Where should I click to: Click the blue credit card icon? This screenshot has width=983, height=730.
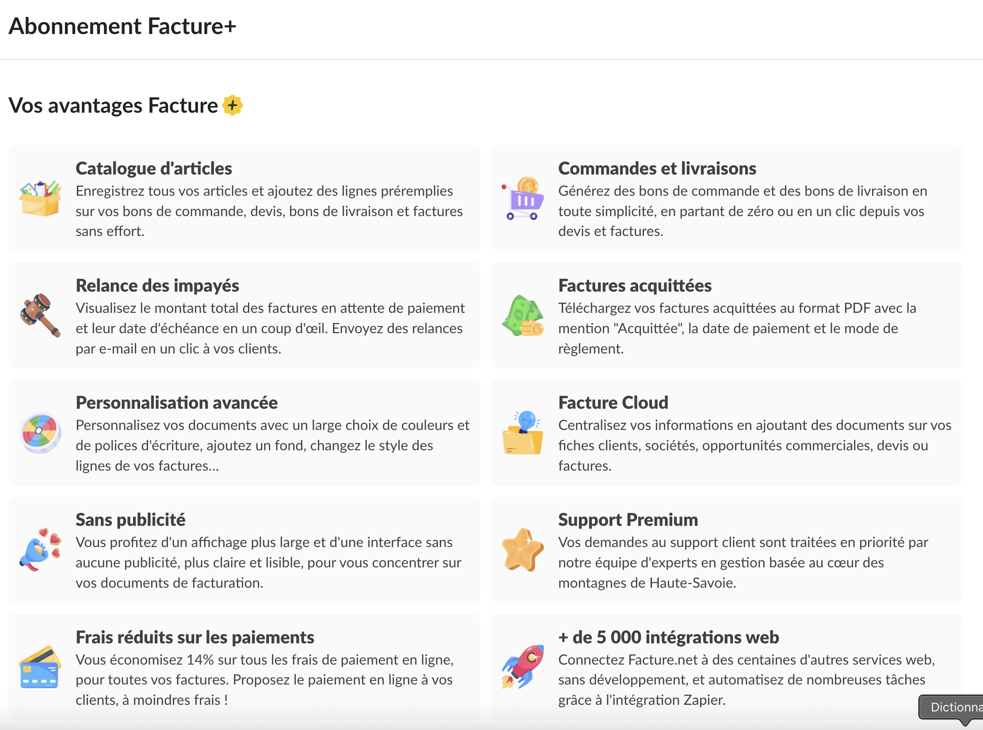coord(40,667)
